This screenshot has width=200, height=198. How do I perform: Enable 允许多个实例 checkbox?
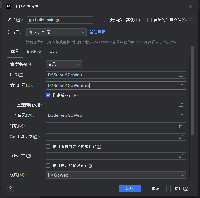pos(106,20)
